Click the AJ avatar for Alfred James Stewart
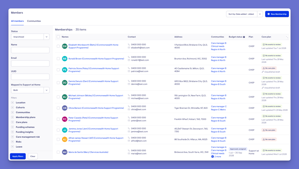This screenshot has width=299, height=169. (x=65, y=139)
